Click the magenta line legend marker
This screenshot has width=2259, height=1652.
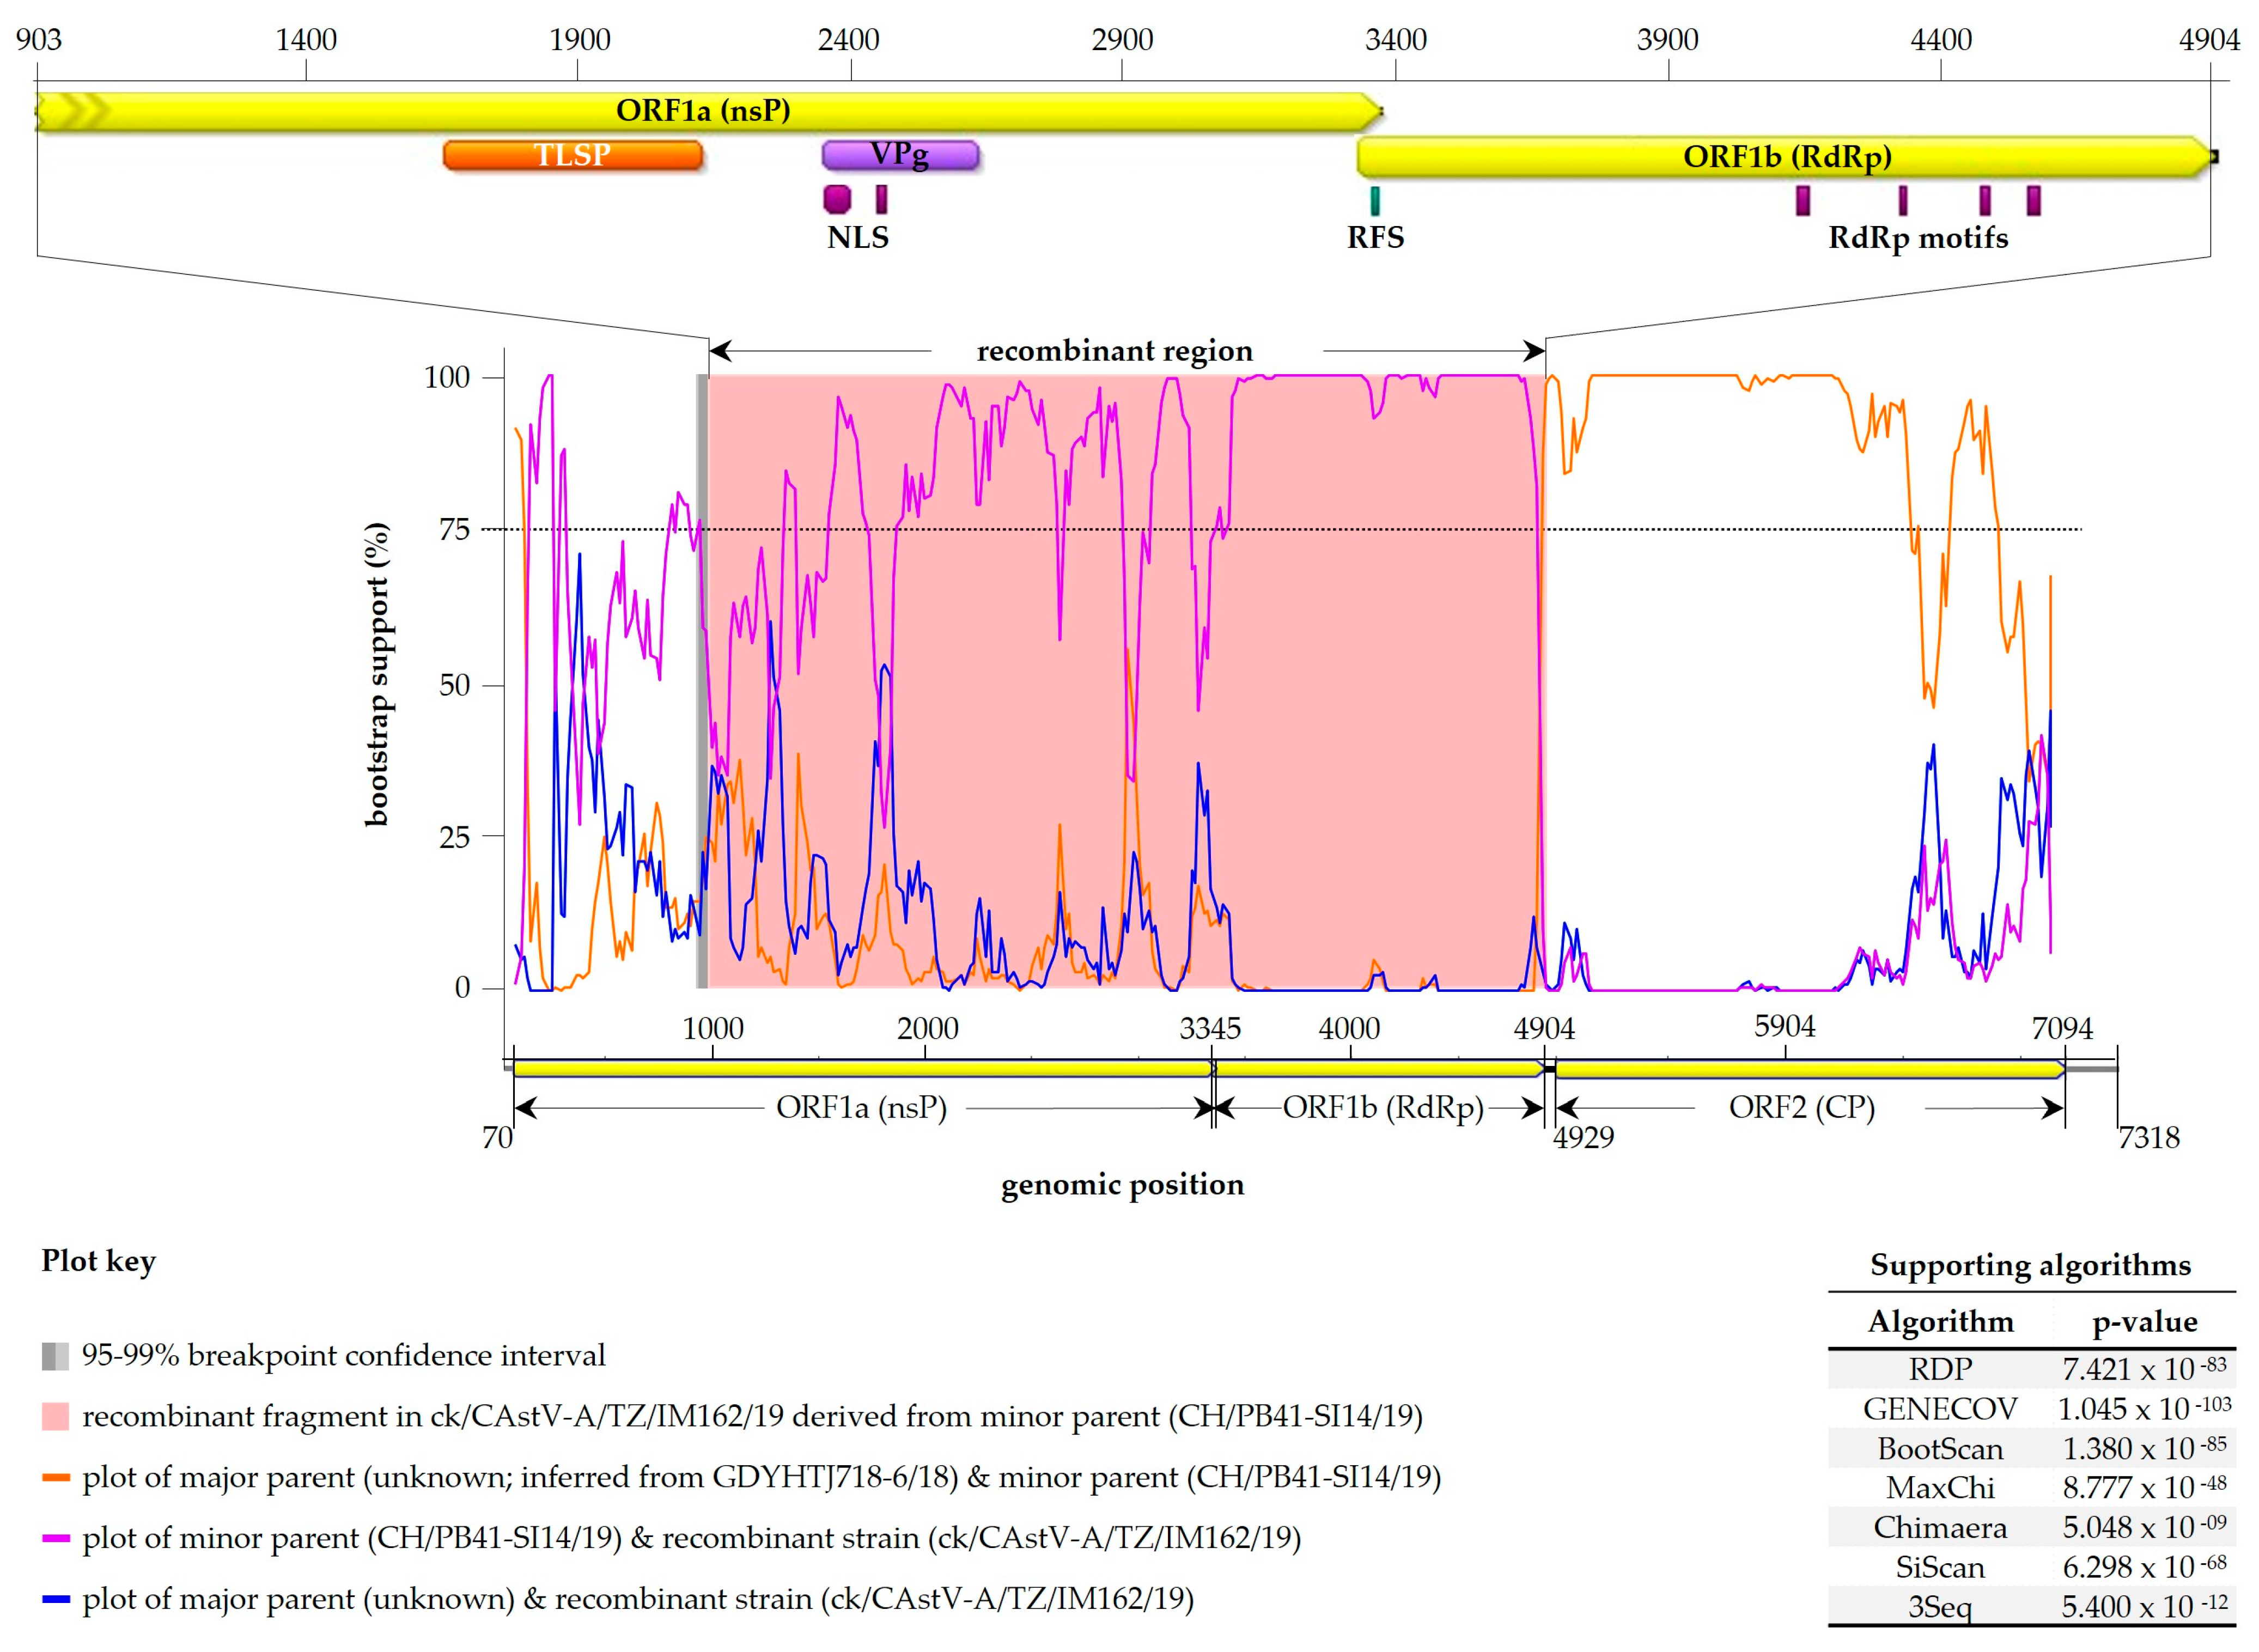pyautogui.click(x=55, y=1538)
